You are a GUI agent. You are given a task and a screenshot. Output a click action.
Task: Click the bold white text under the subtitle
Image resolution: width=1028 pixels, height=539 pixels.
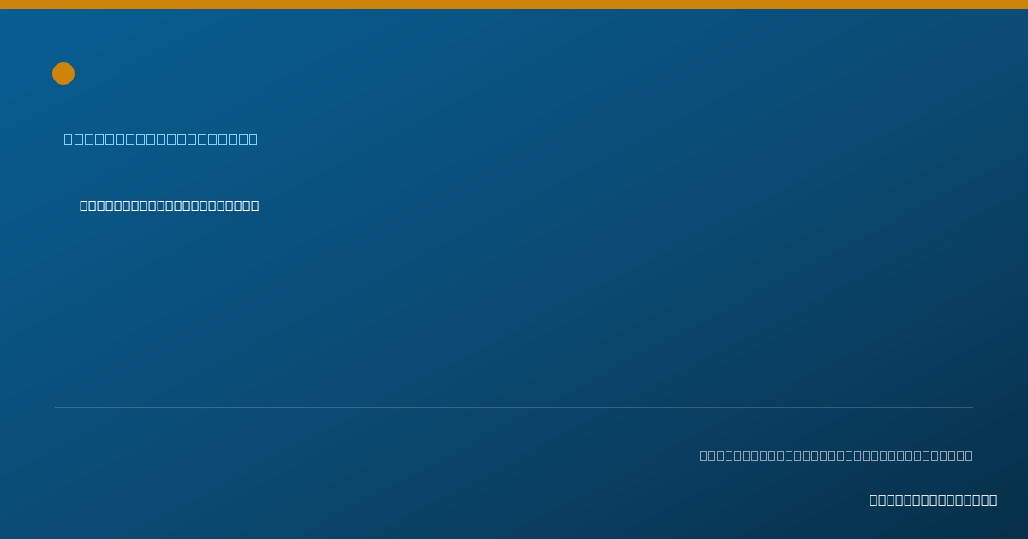169,205
